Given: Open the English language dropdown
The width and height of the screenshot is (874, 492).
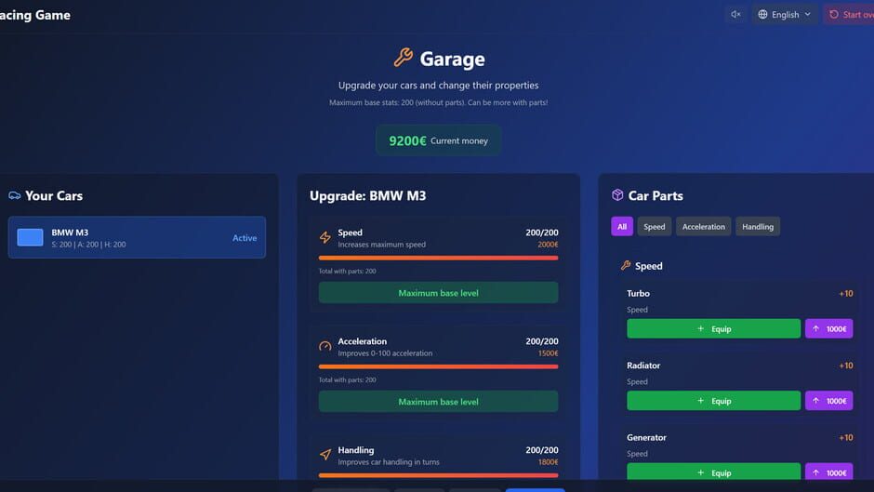Looking at the screenshot, I should coord(784,14).
